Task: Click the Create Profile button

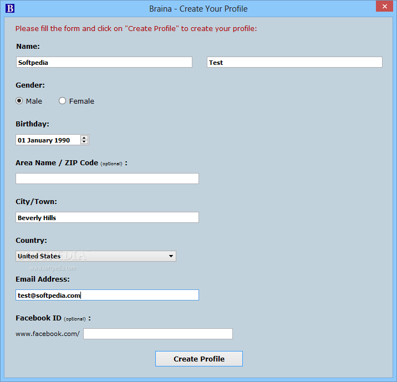Action: pyautogui.click(x=199, y=359)
